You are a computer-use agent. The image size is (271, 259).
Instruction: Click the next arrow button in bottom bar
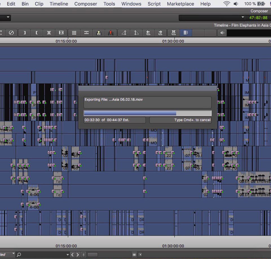pyautogui.click(x=78, y=254)
